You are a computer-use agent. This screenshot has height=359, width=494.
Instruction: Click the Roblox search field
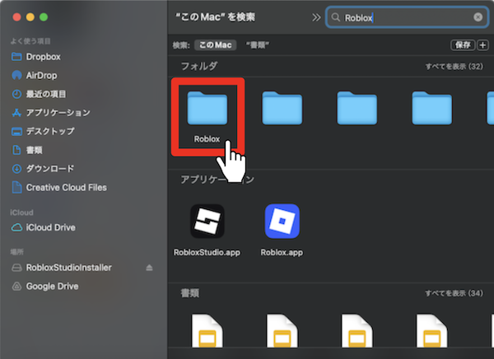[x=403, y=16]
